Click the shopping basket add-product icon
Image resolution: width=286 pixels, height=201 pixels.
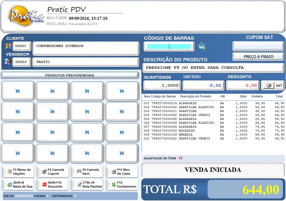tap(201, 46)
